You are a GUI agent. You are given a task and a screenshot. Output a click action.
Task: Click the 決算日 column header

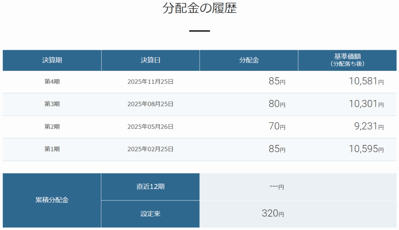click(x=150, y=60)
